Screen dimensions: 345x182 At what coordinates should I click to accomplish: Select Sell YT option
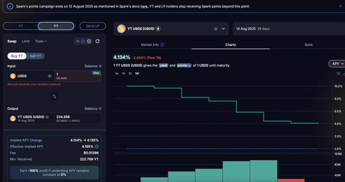(x=35, y=56)
